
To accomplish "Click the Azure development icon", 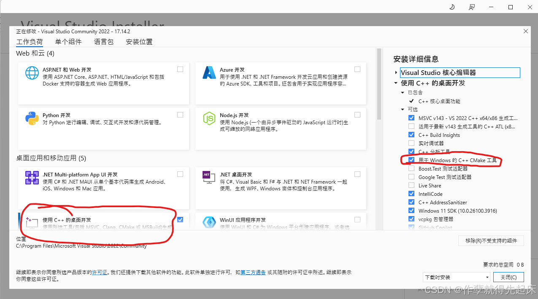I will coord(209,73).
